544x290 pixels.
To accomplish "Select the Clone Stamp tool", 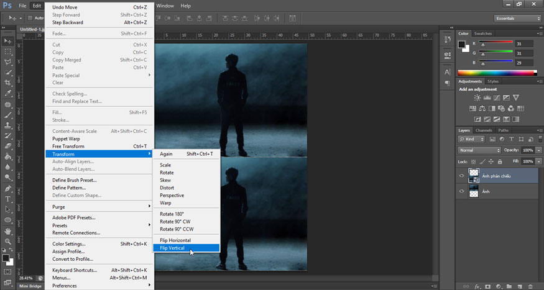I will point(7,125).
